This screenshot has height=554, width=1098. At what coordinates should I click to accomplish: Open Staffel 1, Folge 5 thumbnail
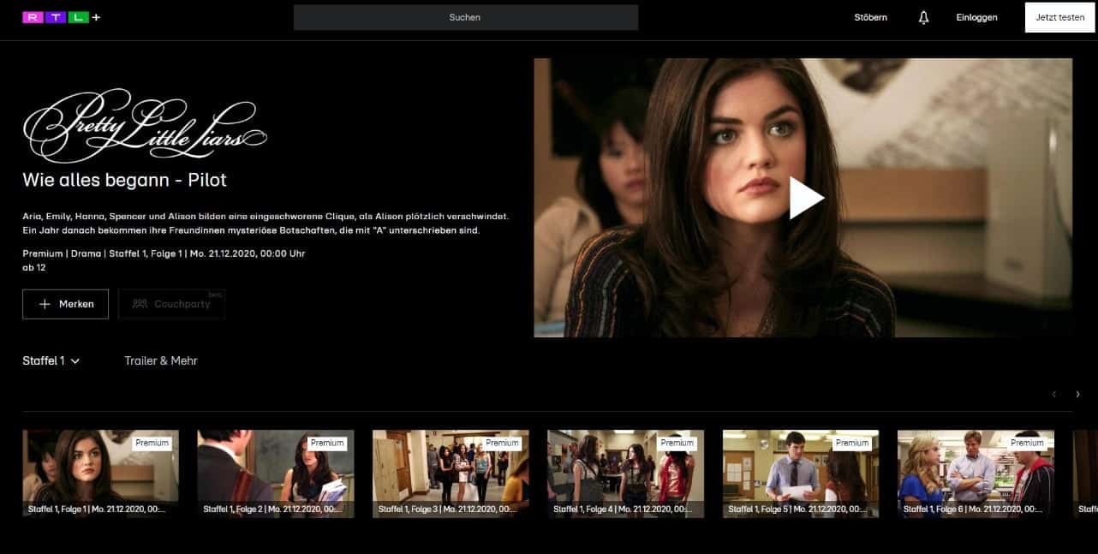800,474
